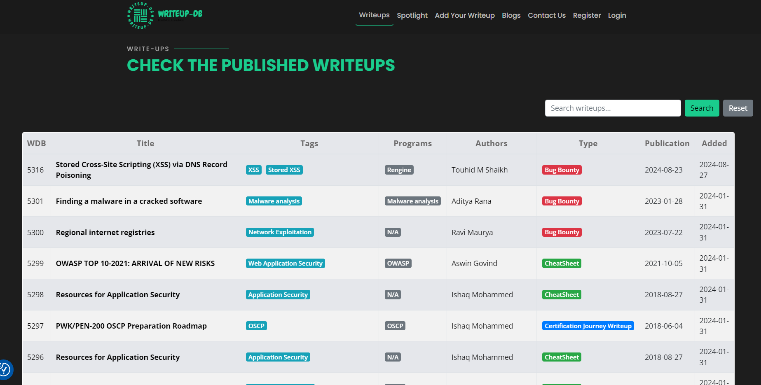
Task: Click Application Security tag in row 5298
Action: [x=278, y=294]
